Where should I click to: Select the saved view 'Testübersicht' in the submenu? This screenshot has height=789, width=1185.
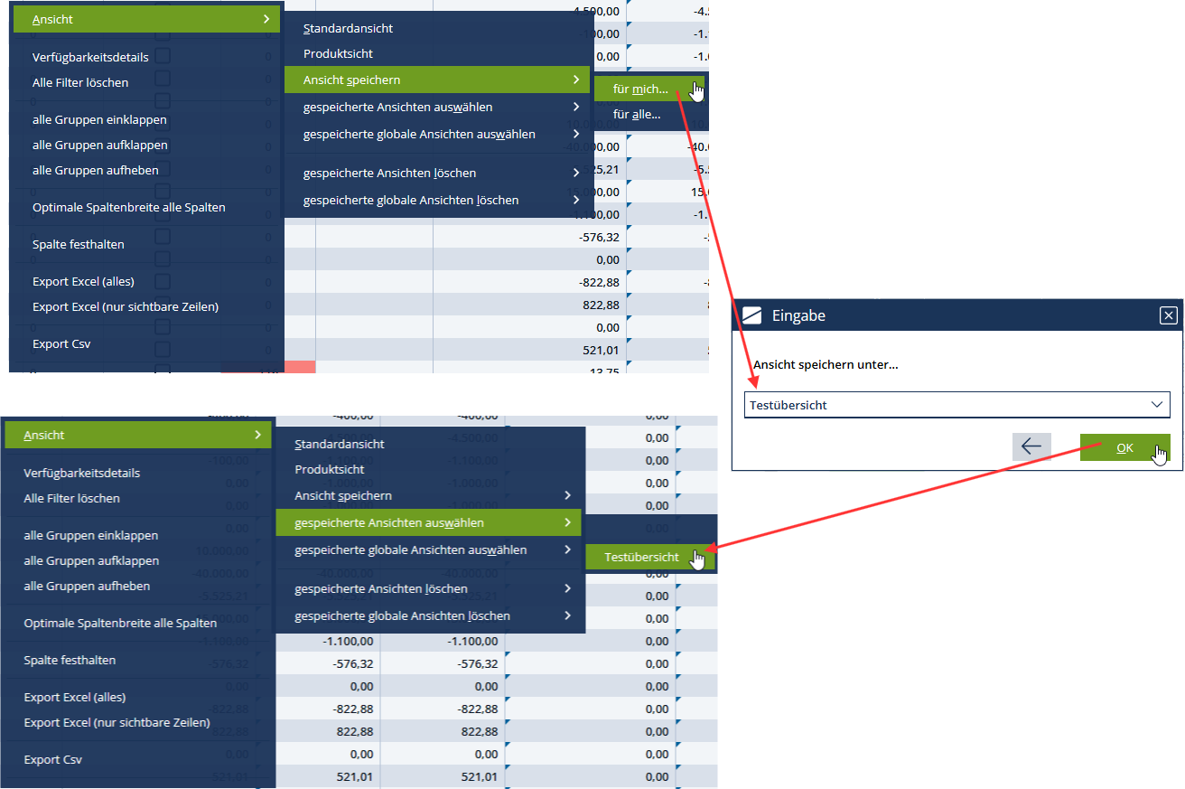[641, 558]
